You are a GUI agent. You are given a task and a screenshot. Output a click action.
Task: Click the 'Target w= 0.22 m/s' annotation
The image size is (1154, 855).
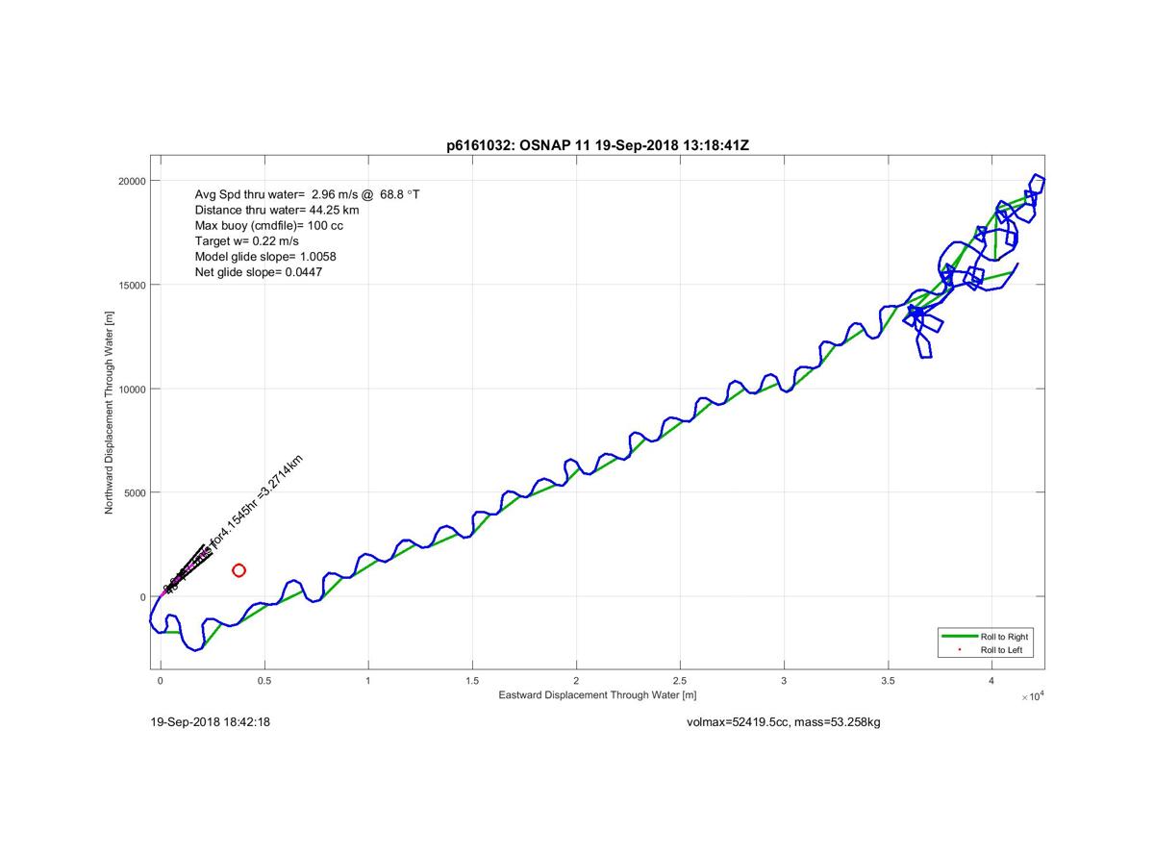[x=246, y=240]
